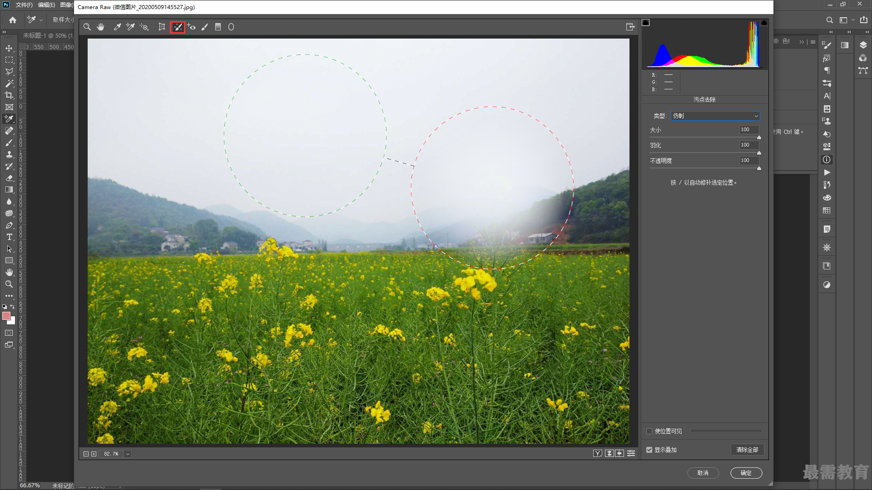The height and width of the screenshot is (490, 872).
Task: Select the Transform tool in Camera Raw
Action: click(162, 27)
